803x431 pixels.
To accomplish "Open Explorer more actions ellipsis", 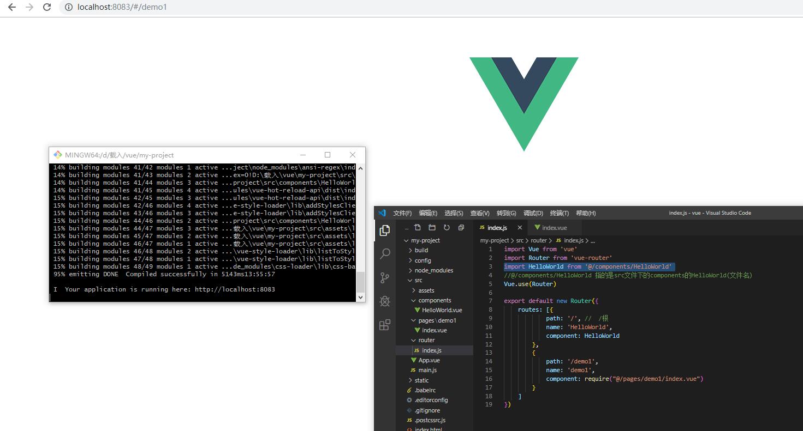I will (x=407, y=228).
